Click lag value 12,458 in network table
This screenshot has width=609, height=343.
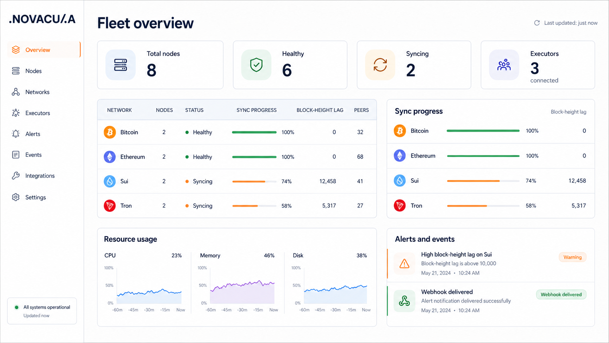[328, 181]
